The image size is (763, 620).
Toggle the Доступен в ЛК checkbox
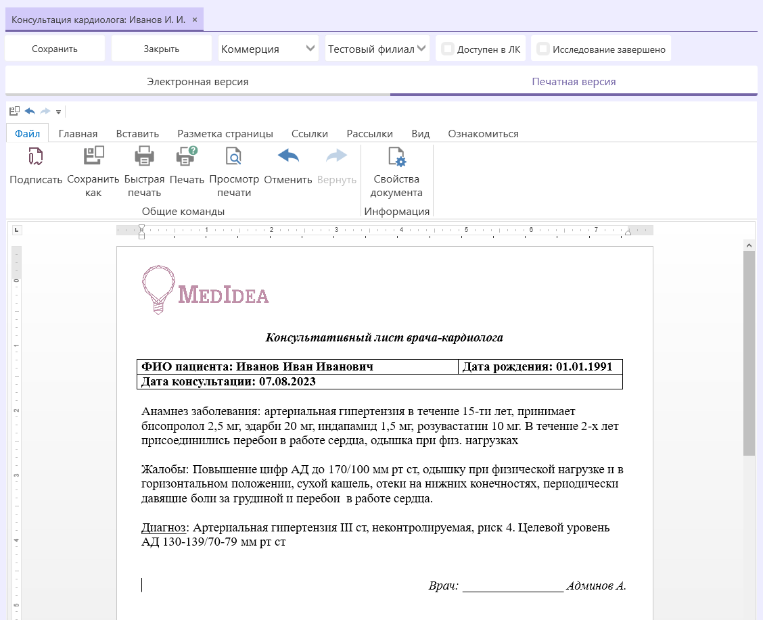(x=448, y=49)
